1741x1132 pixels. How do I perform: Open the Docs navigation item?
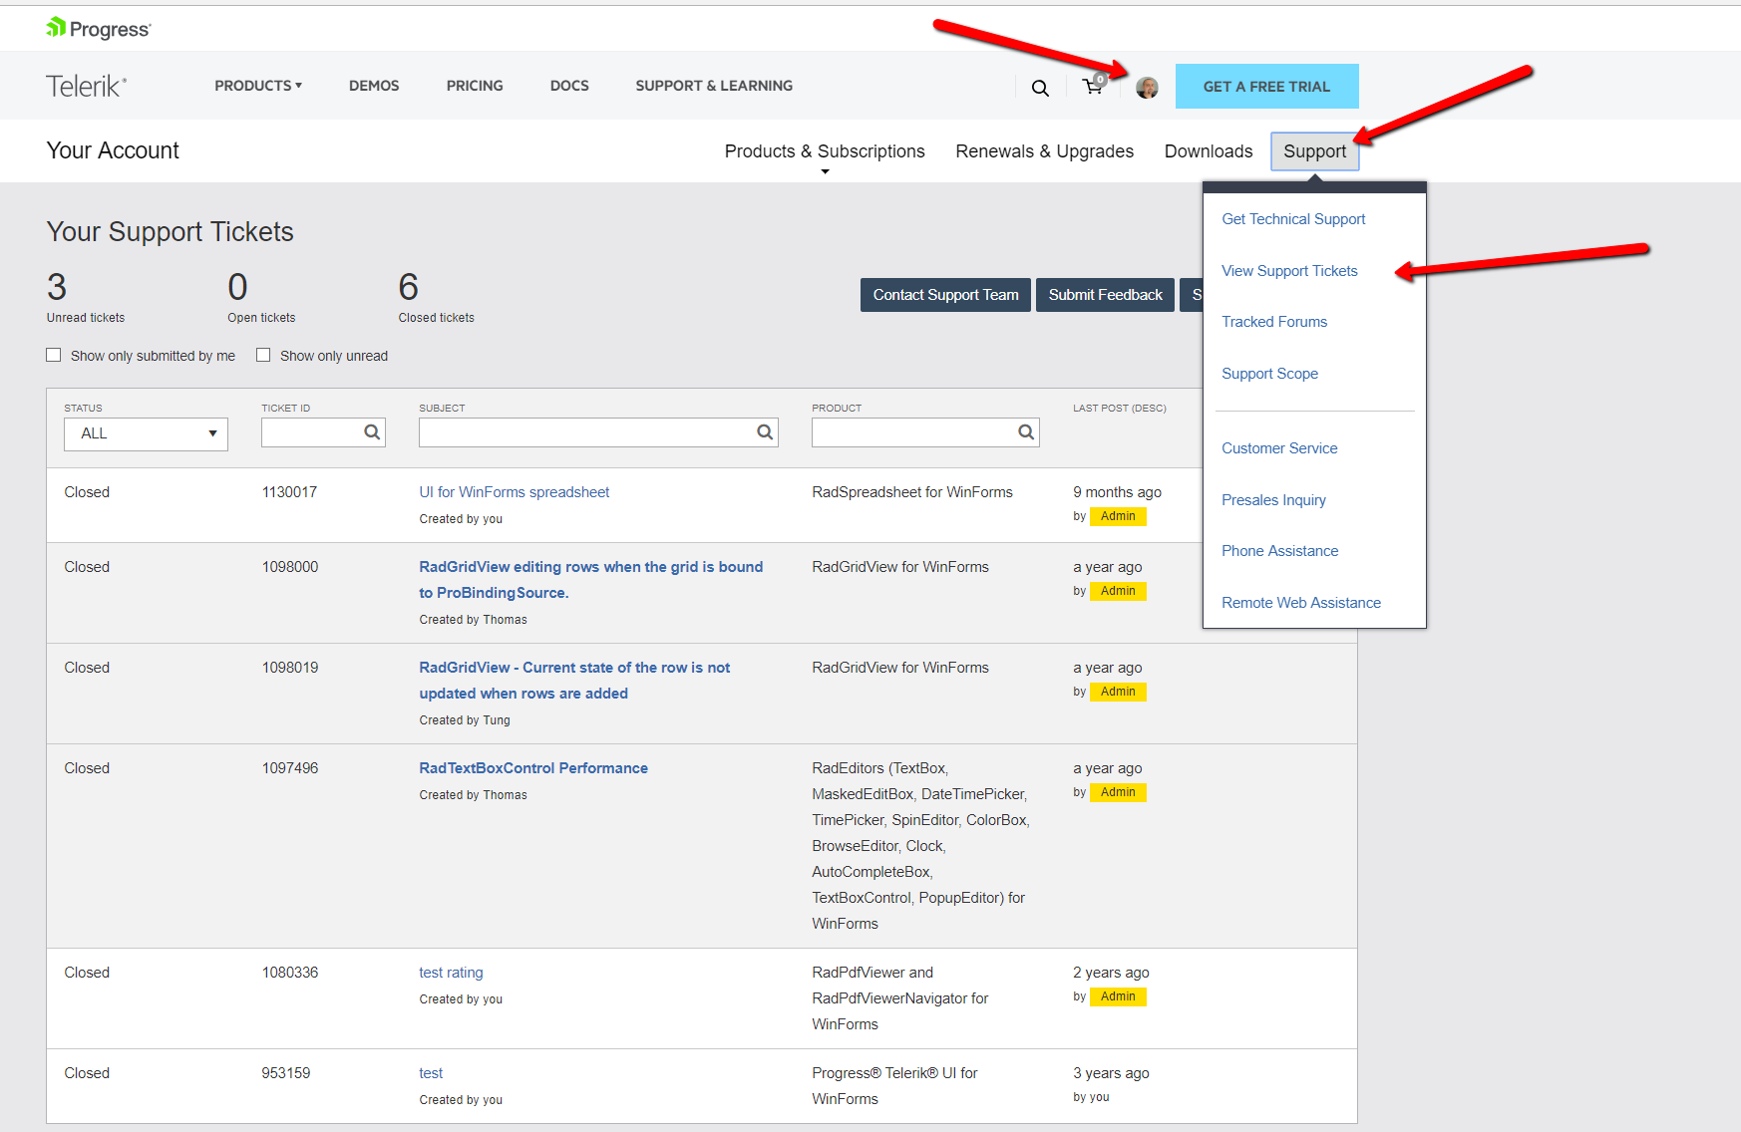tap(569, 86)
